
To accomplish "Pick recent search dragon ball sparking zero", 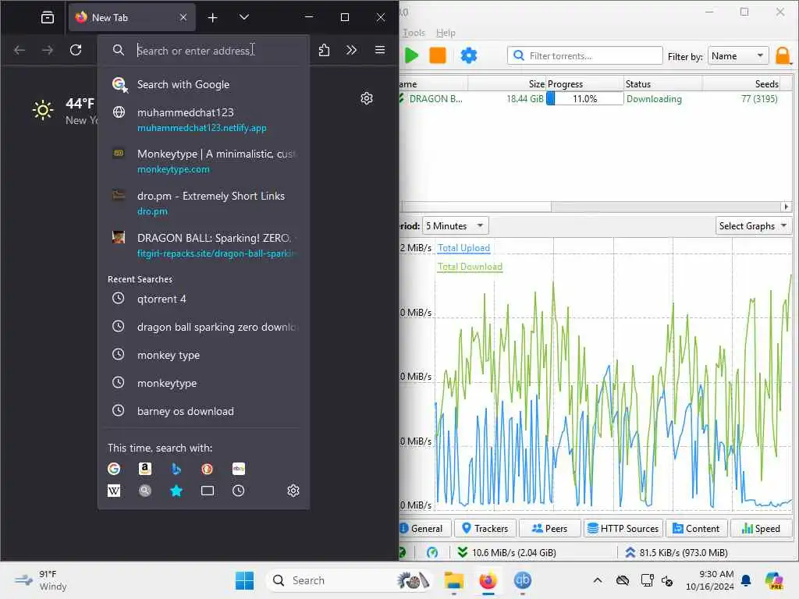I will click(204, 327).
